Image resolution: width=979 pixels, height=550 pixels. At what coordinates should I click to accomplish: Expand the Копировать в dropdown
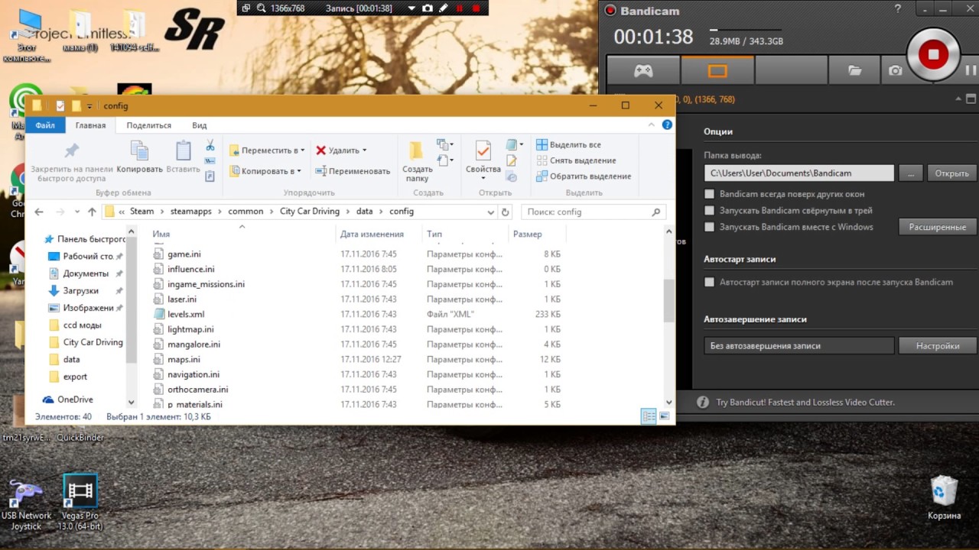click(299, 171)
